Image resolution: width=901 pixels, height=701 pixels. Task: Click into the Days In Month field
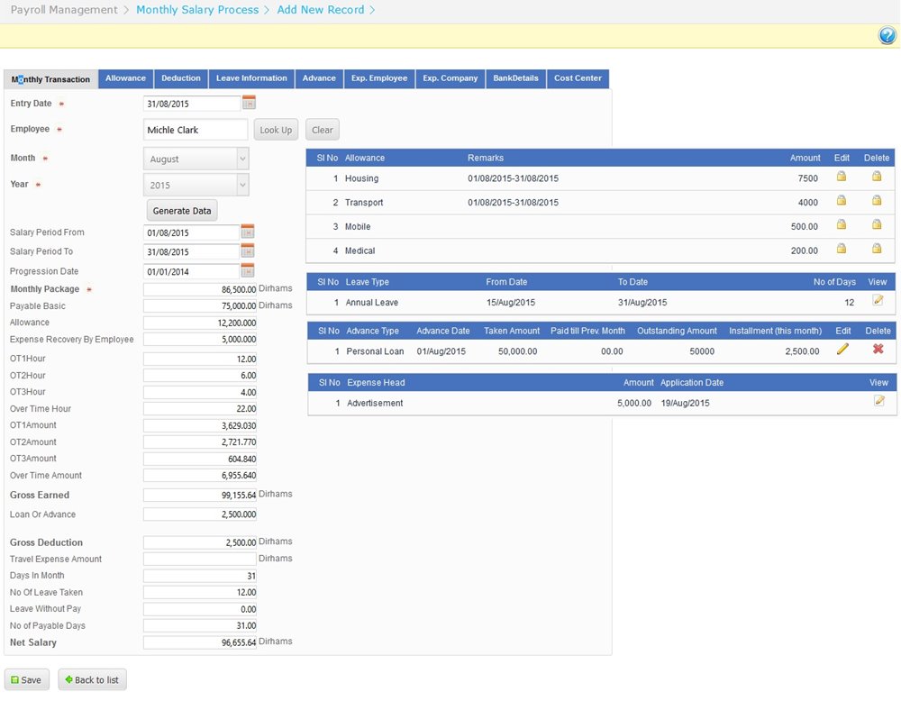coord(200,576)
